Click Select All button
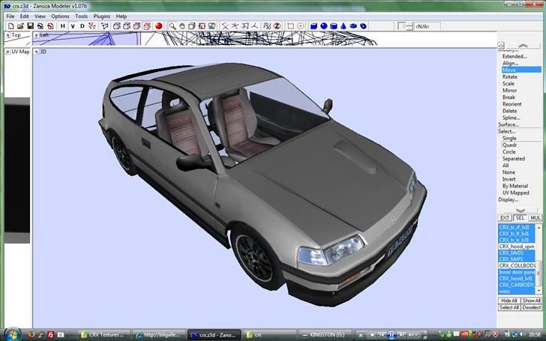546x341 pixels. tap(509, 307)
